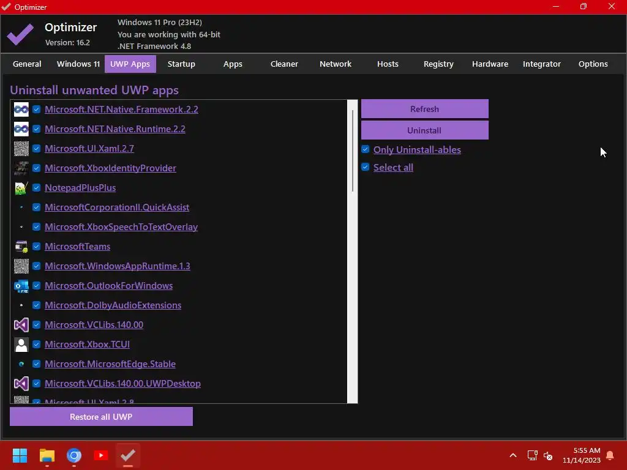Click the Microsoft.NET.Native.Framework.2.2 app icon

point(21,110)
